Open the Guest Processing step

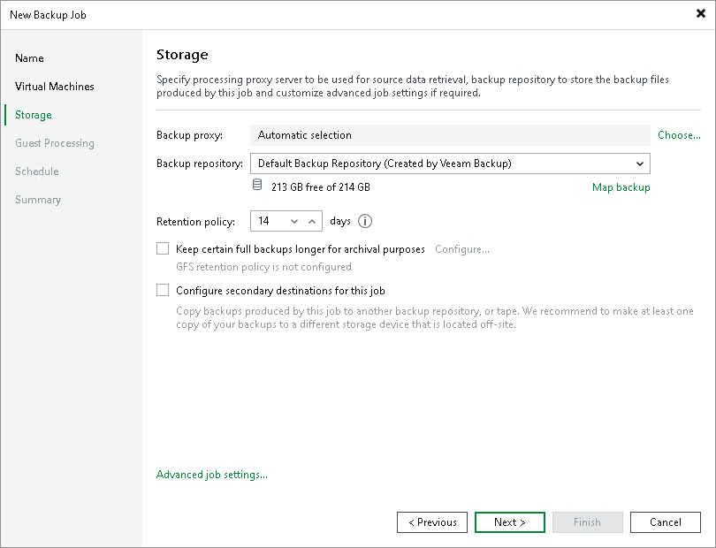tap(56, 143)
